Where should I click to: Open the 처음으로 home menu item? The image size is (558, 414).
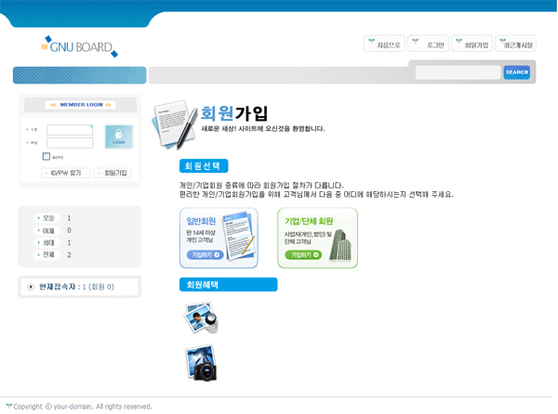[x=384, y=44]
